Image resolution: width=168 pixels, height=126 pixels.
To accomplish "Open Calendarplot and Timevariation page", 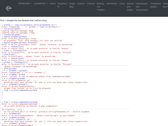I will tap(142, 7).
